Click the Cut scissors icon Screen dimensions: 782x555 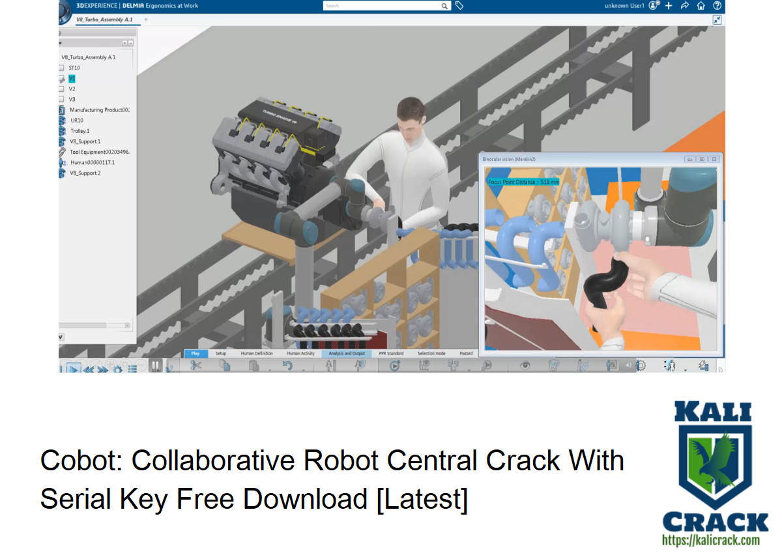[195, 365]
